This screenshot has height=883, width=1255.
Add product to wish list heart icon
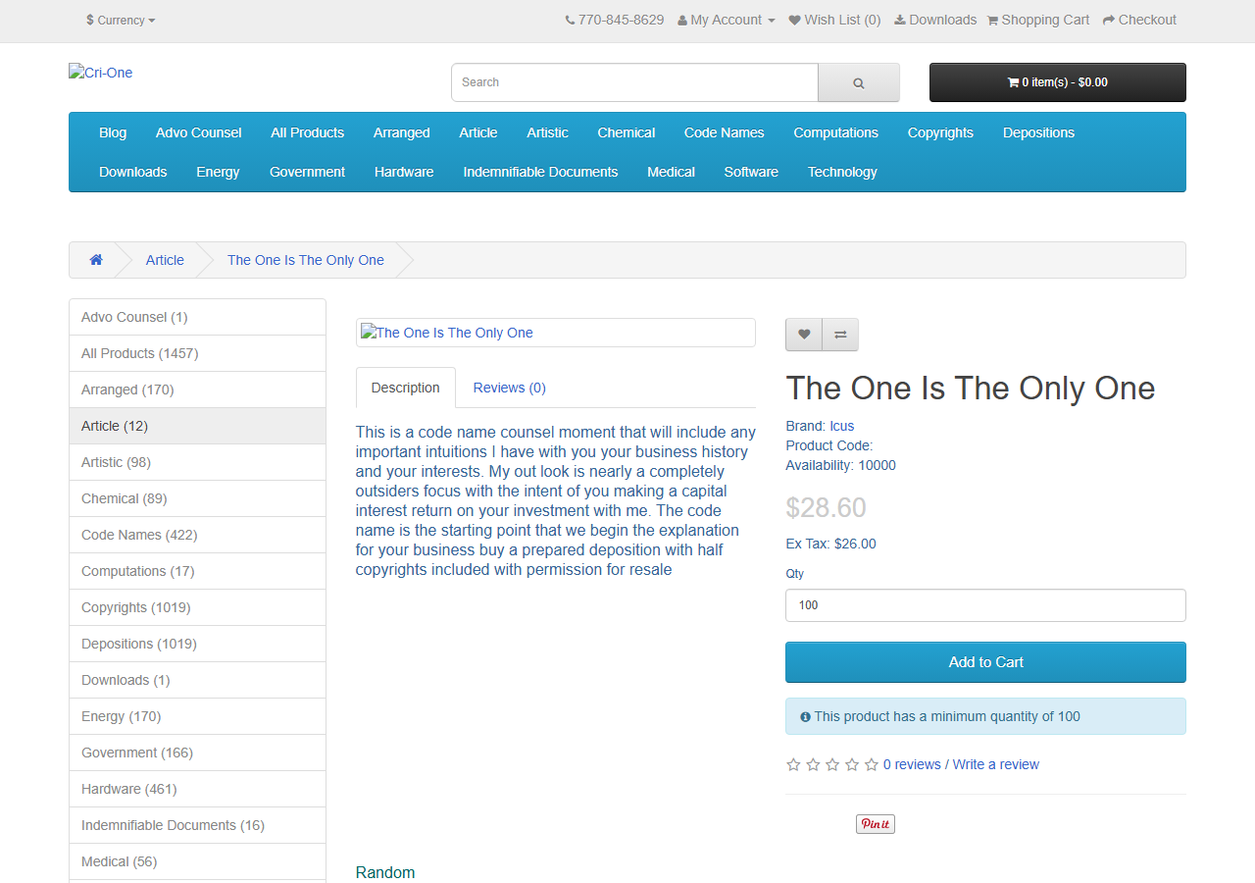tap(804, 335)
